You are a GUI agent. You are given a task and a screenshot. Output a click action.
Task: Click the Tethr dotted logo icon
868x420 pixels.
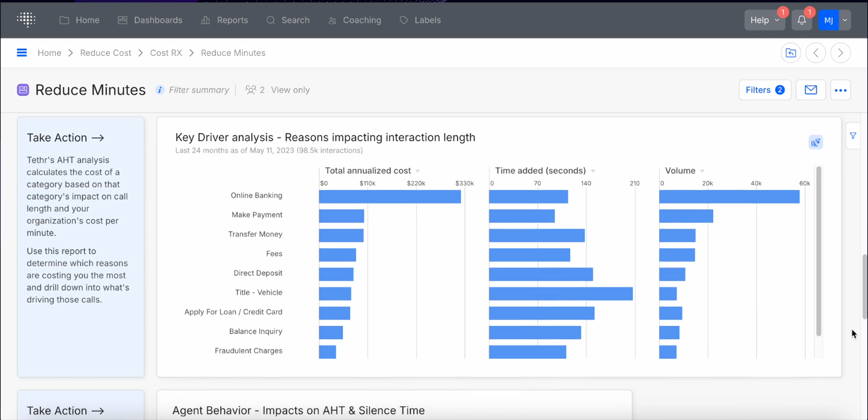click(x=26, y=20)
